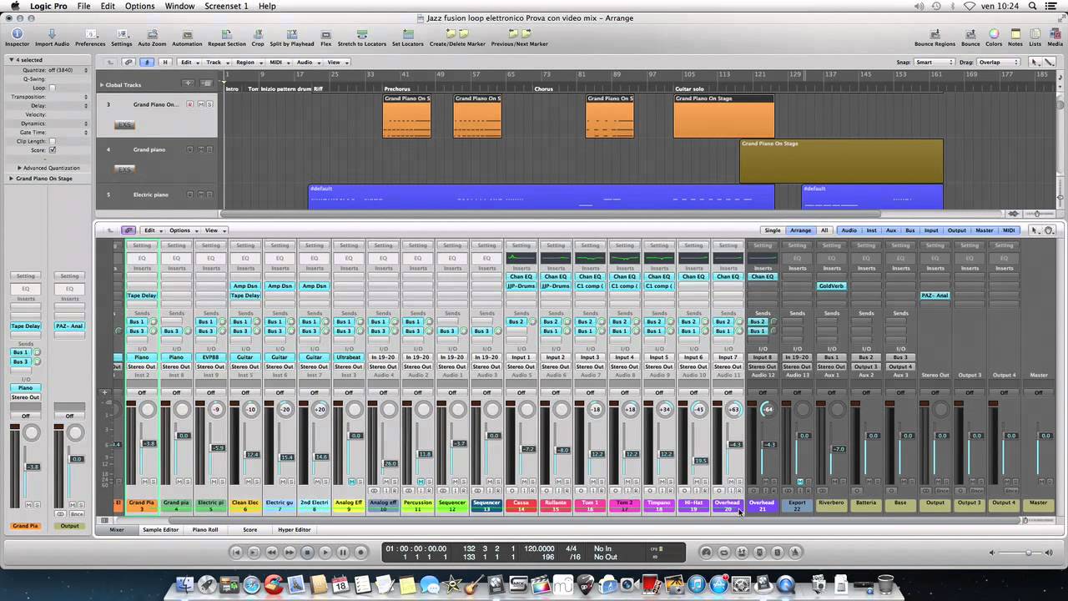Toggle R record-enable on Grand Piano On Stage track
Image resolution: width=1068 pixels, height=601 pixels.
[189, 104]
